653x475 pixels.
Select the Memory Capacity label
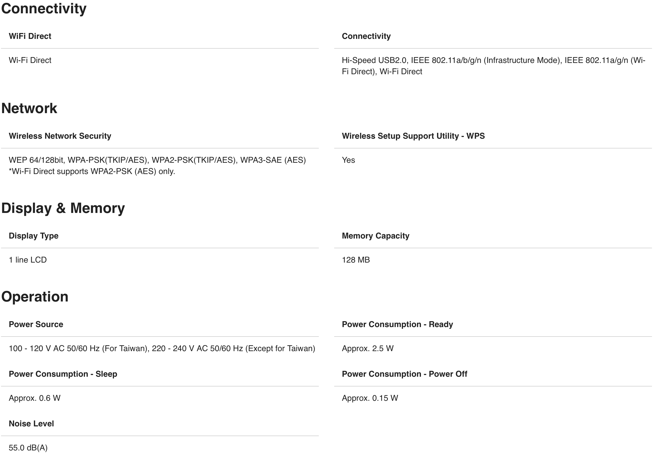(375, 236)
